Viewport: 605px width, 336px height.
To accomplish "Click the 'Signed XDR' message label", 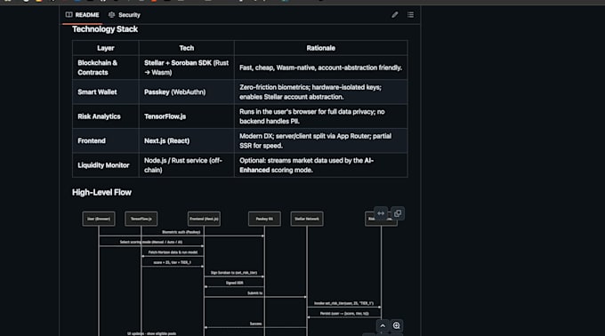I will (234, 283).
